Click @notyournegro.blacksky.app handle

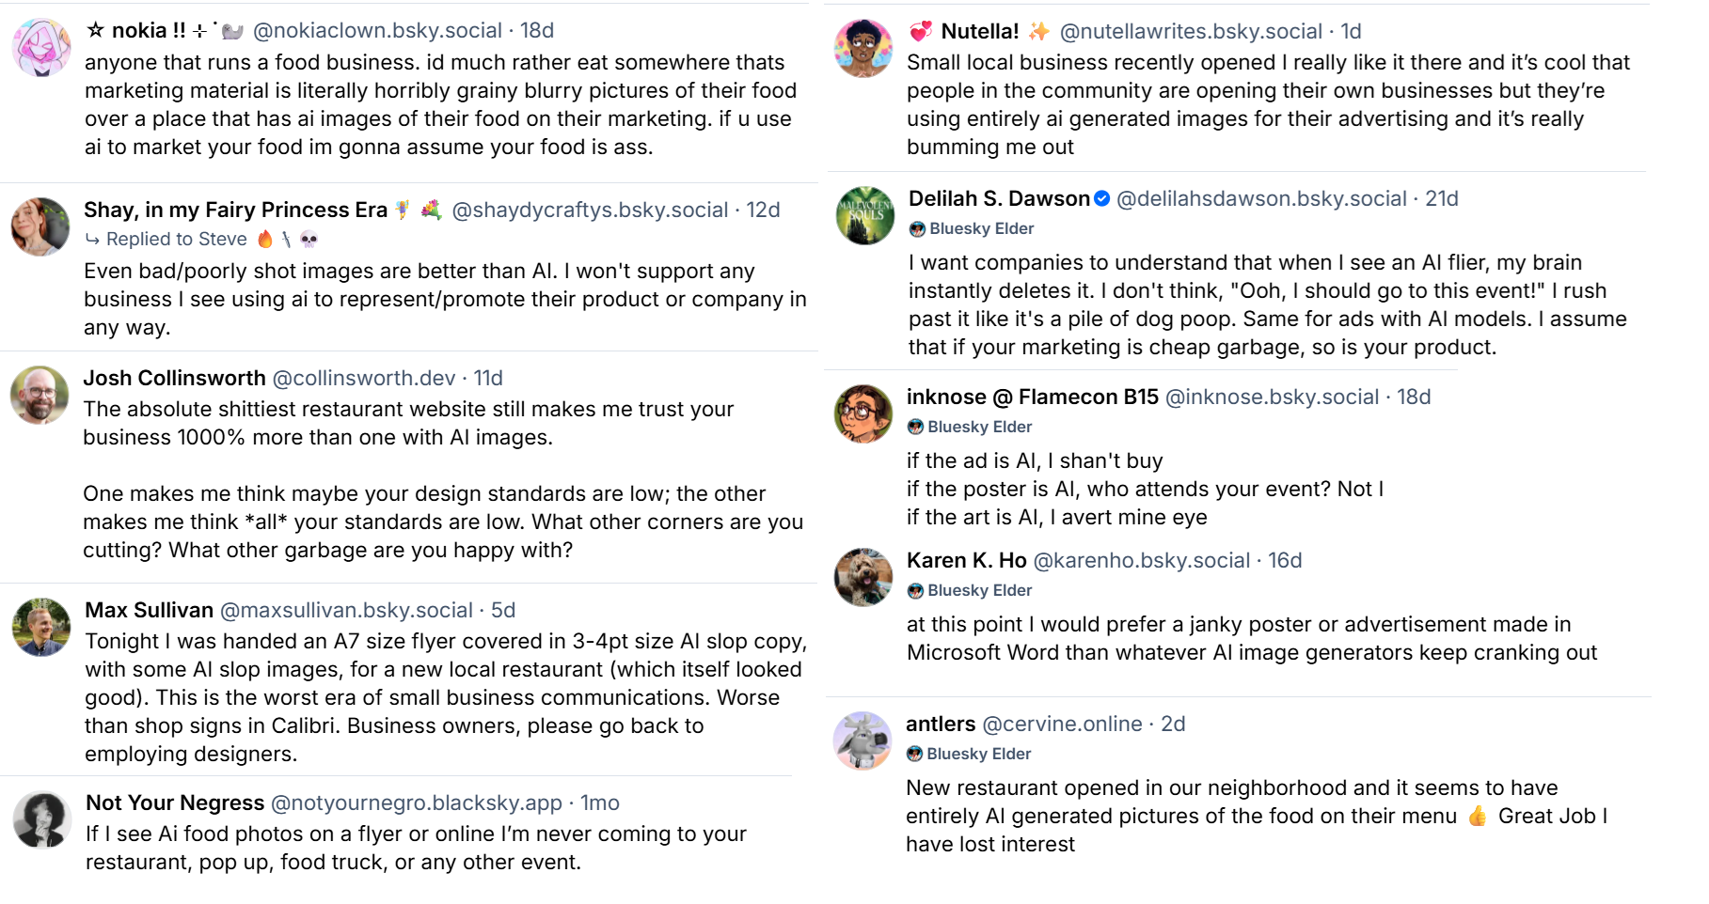click(417, 803)
